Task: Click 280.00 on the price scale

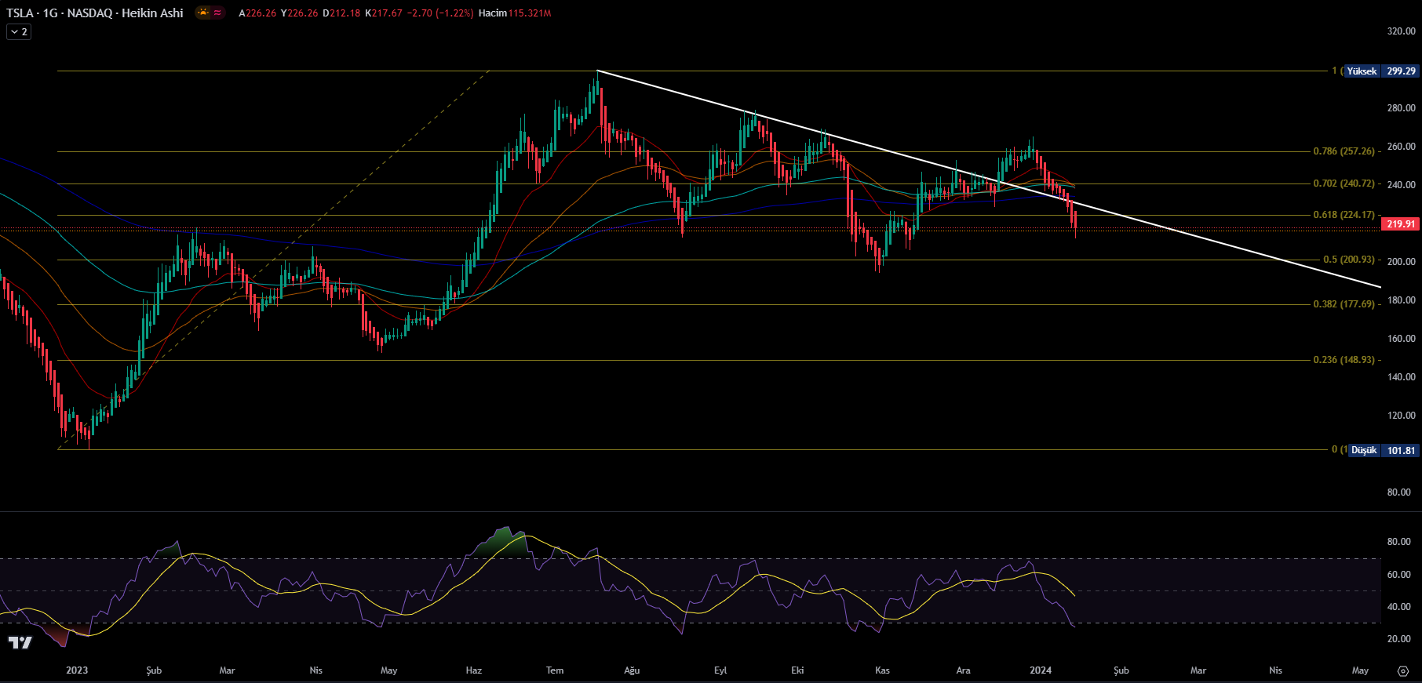Action: click(1401, 108)
